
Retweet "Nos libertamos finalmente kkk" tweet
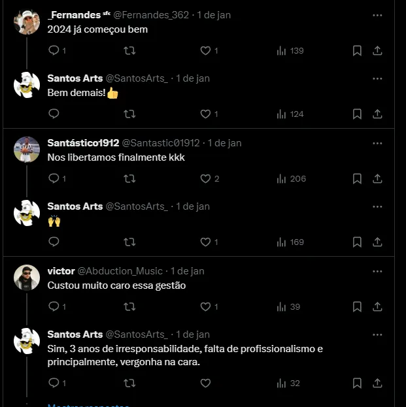click(129, 178)
